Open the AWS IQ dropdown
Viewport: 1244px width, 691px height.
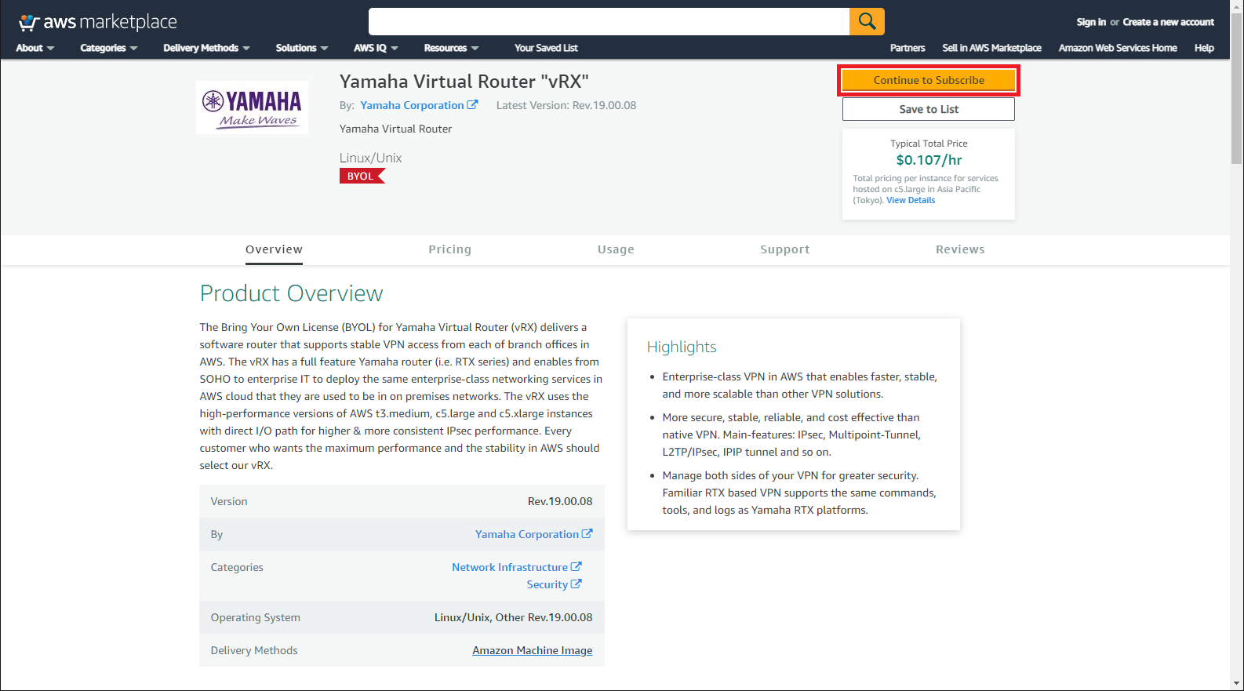tap(376, 48)
